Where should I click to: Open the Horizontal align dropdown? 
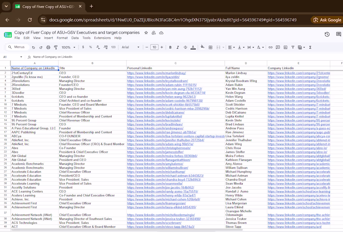(x=231, y=47)
